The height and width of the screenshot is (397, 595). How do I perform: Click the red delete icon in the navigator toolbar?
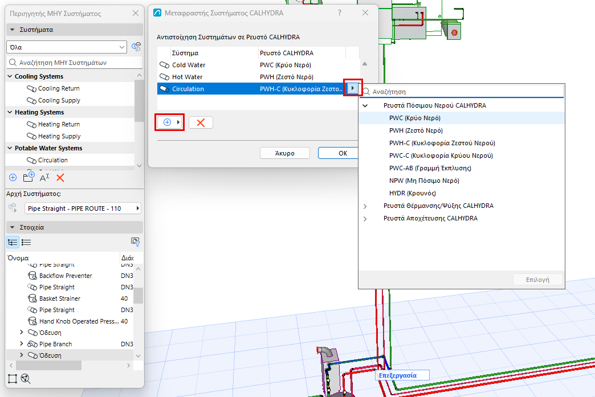point(60,178)
